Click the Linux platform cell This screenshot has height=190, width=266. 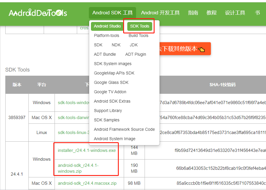42,133
